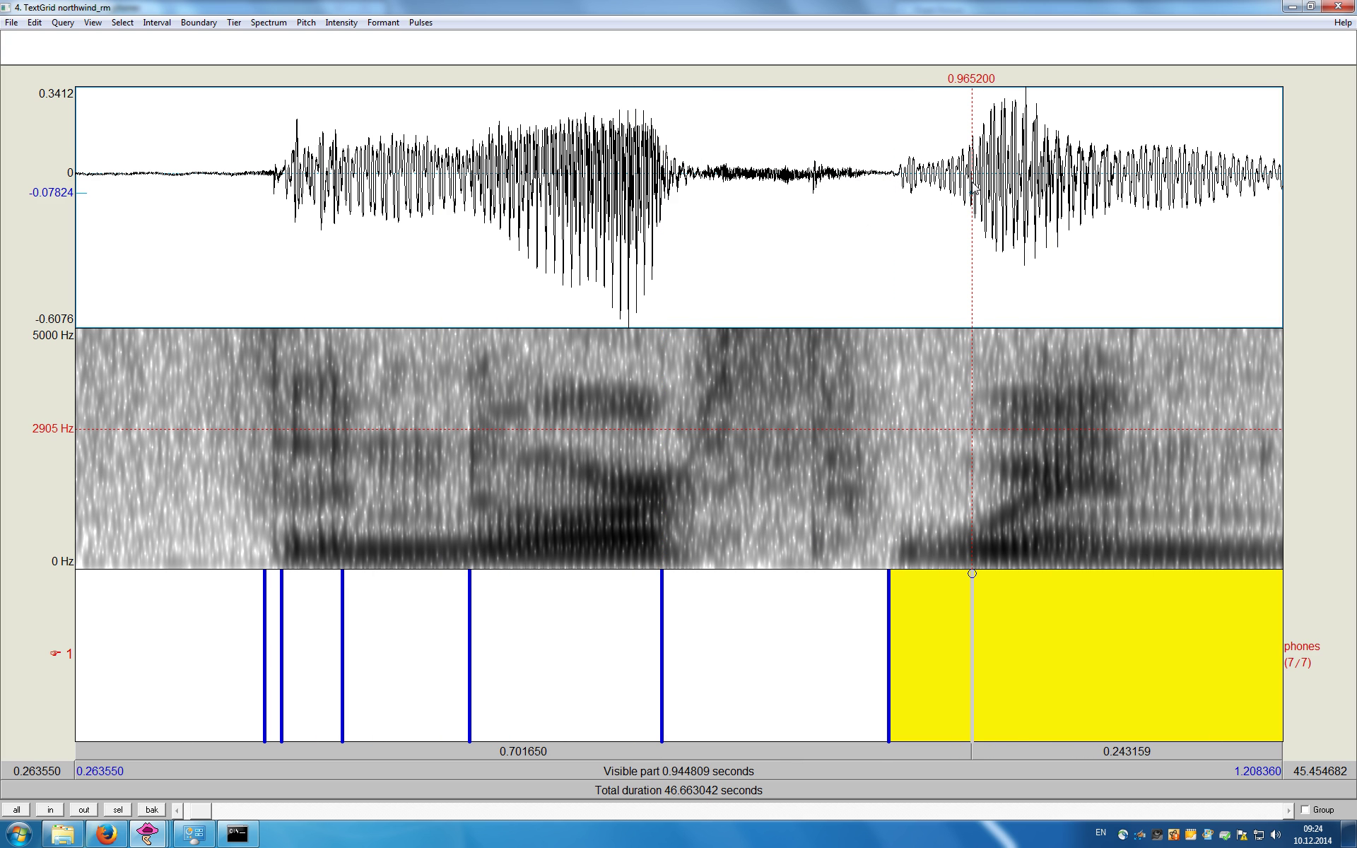Open the Control Panel taskbar icon

click(x=194, y=834)
